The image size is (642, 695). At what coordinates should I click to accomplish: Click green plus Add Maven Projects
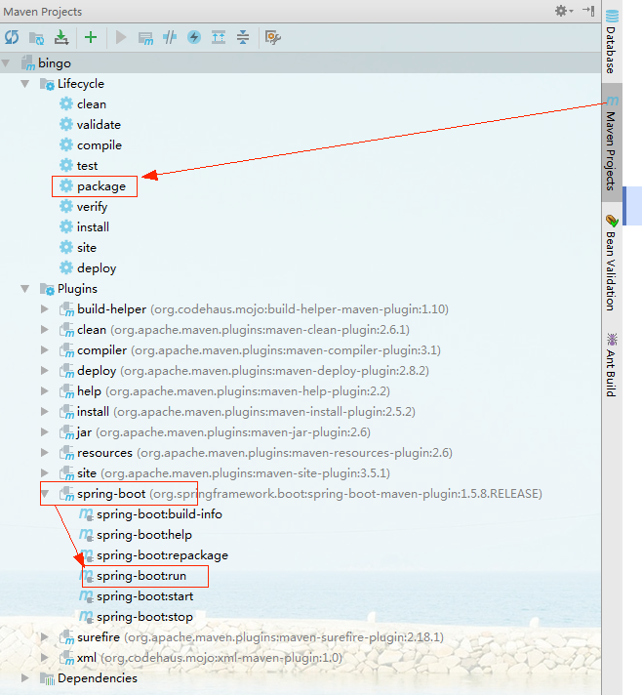pos(91,37)
